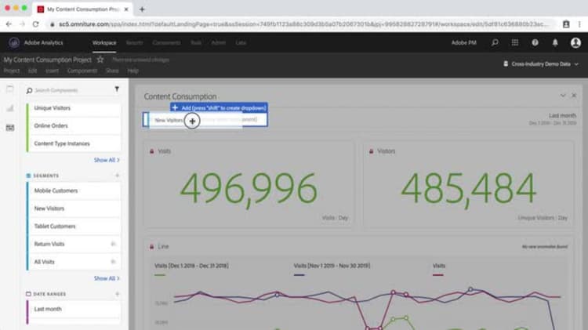Click the icon on Return Visits row
588x330 pixels.
[x=113, y=244]
